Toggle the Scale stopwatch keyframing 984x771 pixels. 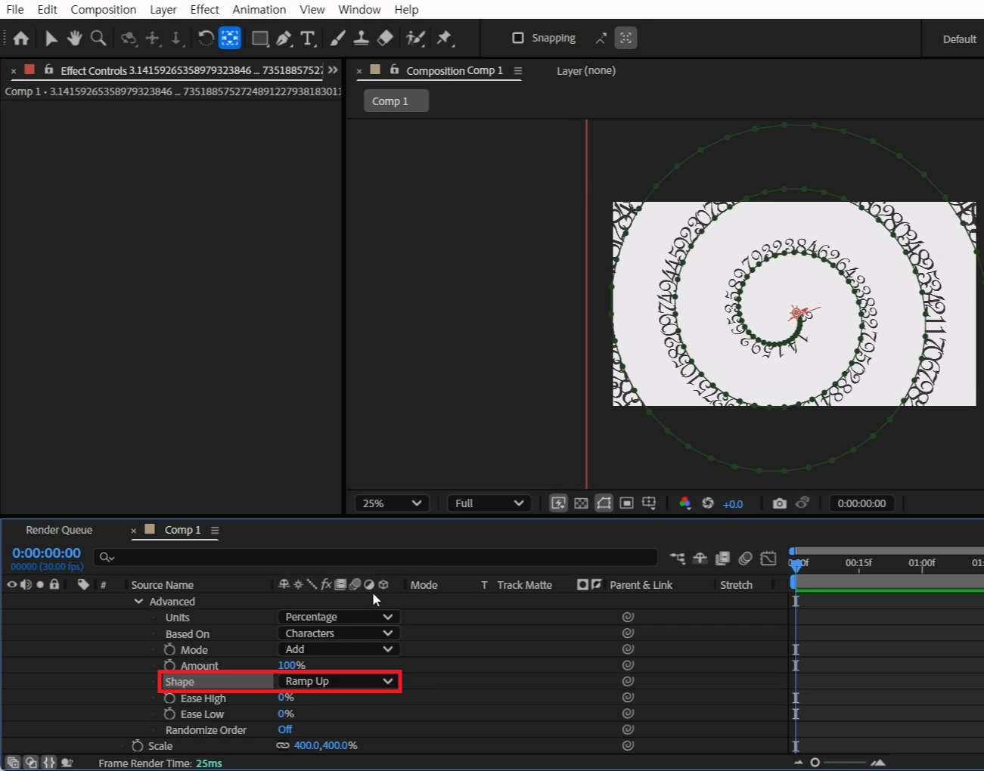click(137, 745)
